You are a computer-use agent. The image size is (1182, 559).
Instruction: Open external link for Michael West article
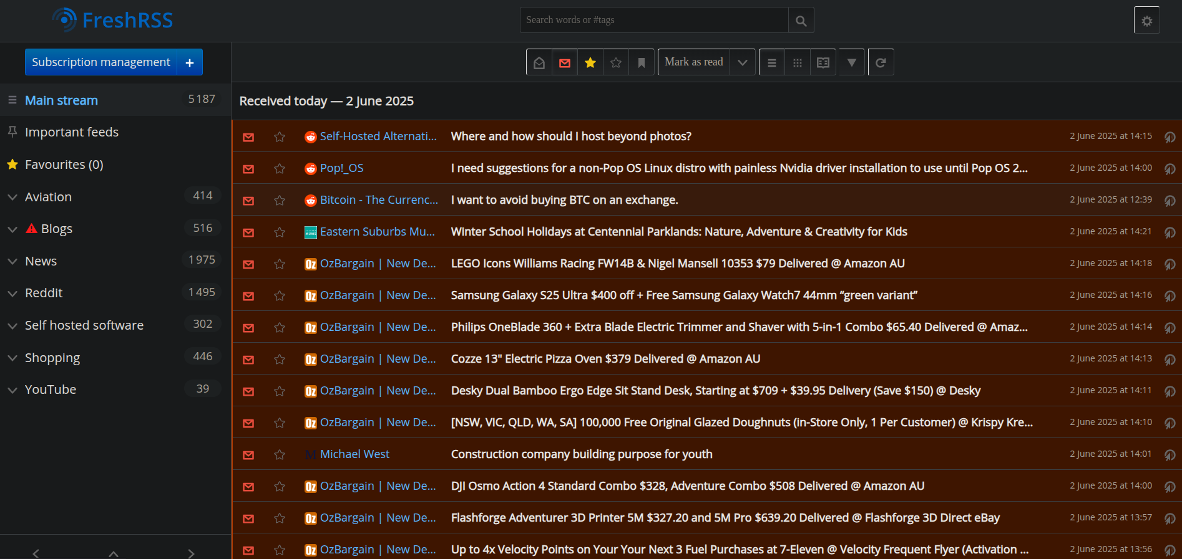pos(1170,455)
